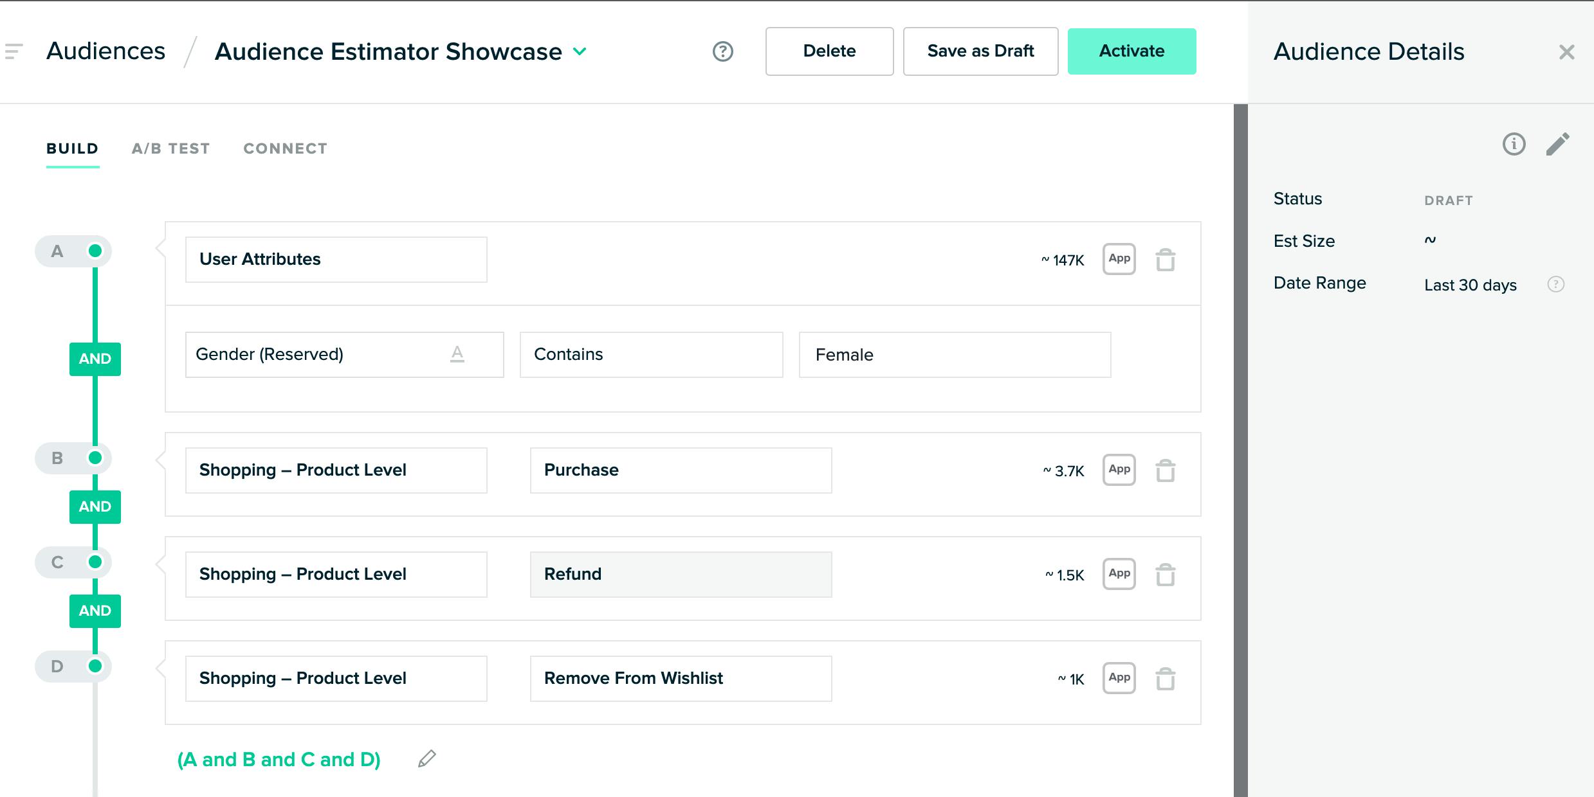Toggle the segment C node indicator

[96, 562]
